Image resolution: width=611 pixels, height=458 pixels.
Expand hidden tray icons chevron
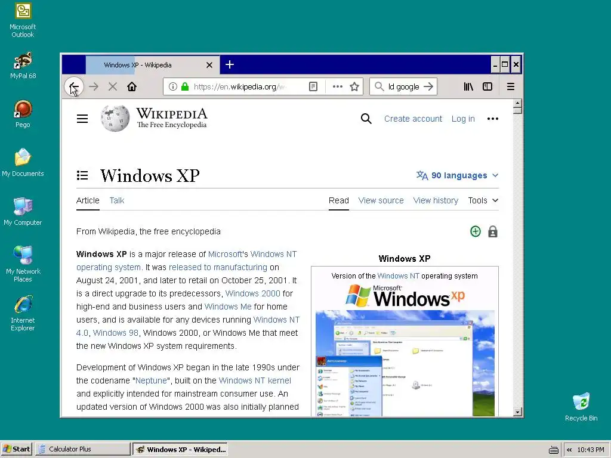pyautogui.click(x=569, y=450)
